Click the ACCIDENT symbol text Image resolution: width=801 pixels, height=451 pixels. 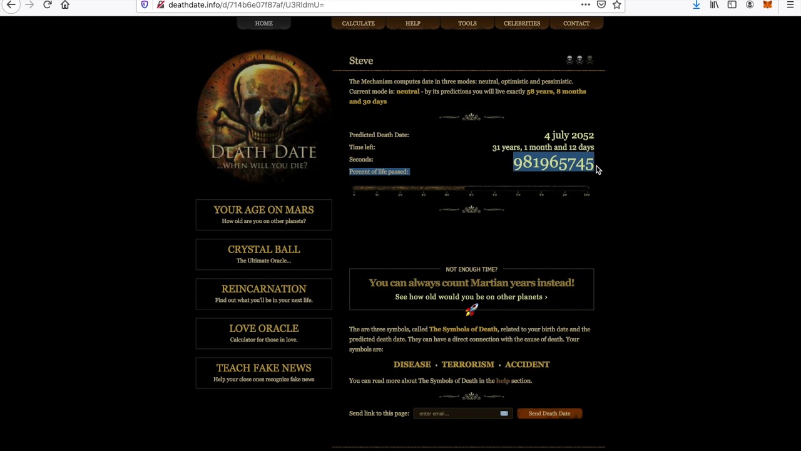point(528,365)
